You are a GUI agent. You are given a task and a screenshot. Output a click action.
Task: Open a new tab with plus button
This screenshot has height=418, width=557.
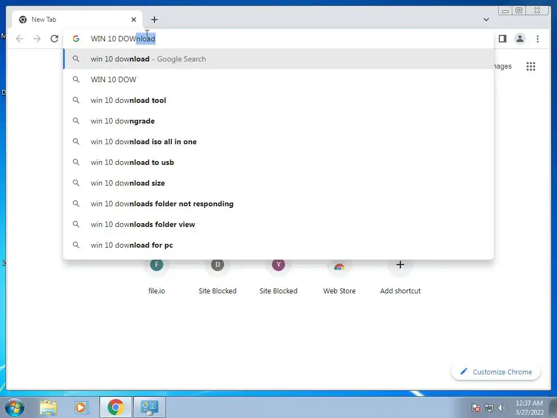[154, 20]
